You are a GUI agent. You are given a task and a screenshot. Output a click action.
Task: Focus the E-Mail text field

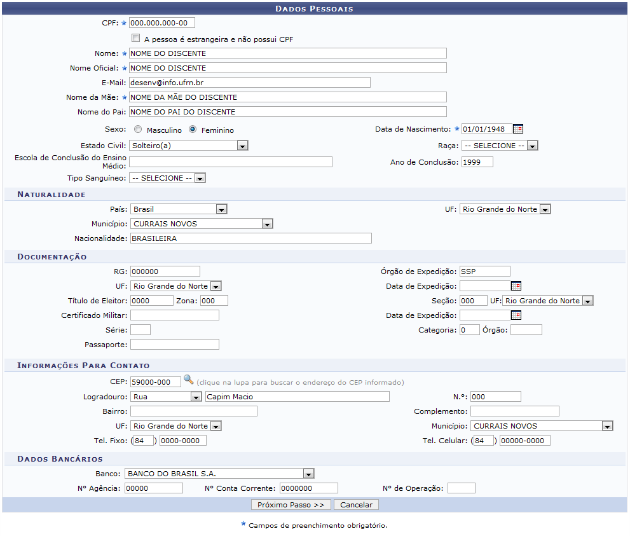point(249,82)
